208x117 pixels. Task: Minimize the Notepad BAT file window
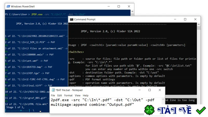click(x=139, y=90)
